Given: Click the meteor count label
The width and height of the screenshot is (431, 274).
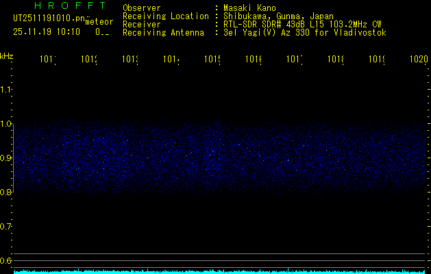Looking at the screenshot, I should 99,21.
